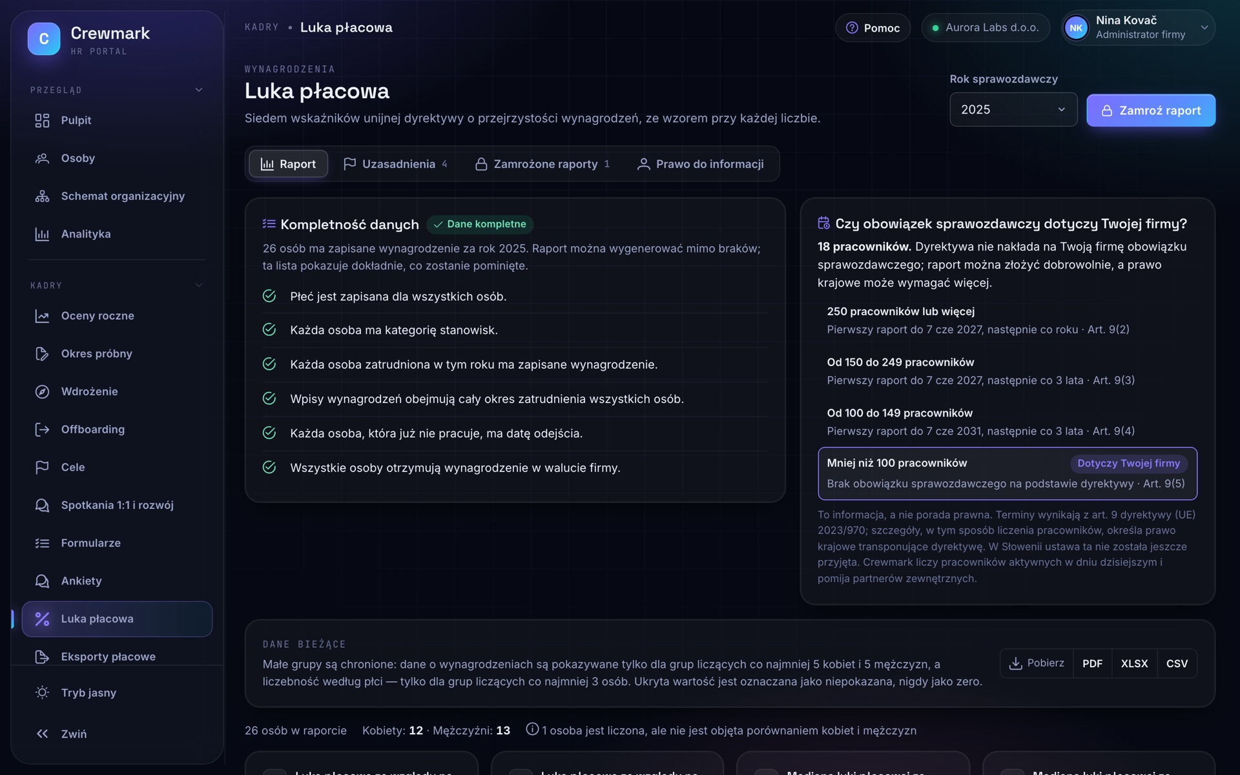Screen dimensions: 1240x775
Task: Open Wdrożenie compass icon
Action: pyautogui.click(x=42, y=391)
